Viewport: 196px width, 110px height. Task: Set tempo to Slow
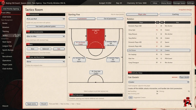[x=33, y=49]
